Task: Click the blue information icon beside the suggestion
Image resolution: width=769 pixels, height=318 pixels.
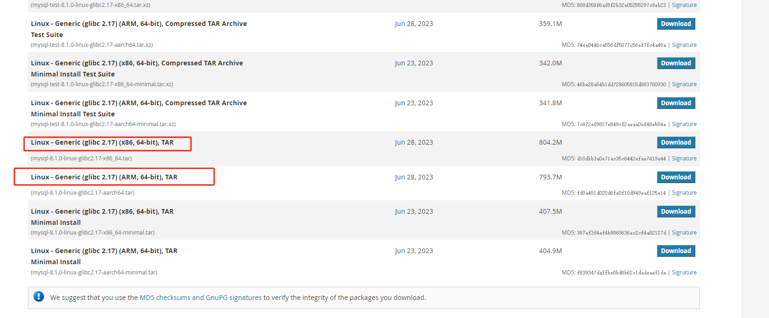Action: point(39,297)
